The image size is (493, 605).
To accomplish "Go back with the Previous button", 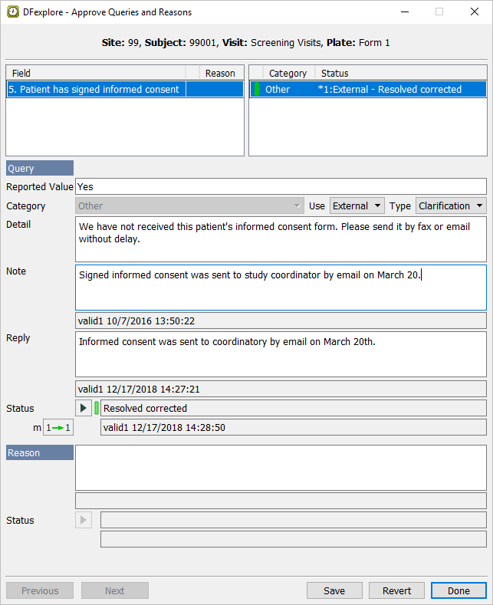I will 40,590.
